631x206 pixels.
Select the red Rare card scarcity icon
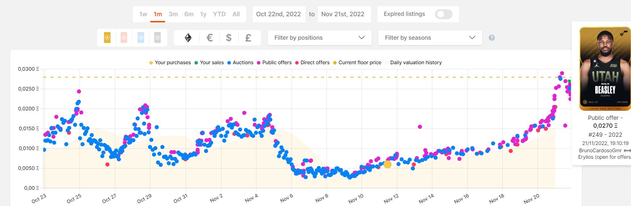click(124, 38)
